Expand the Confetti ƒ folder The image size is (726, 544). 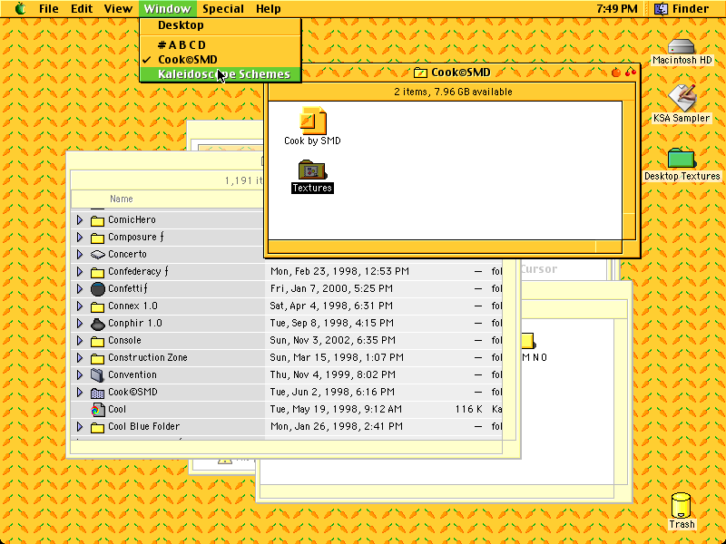(80, 289)
